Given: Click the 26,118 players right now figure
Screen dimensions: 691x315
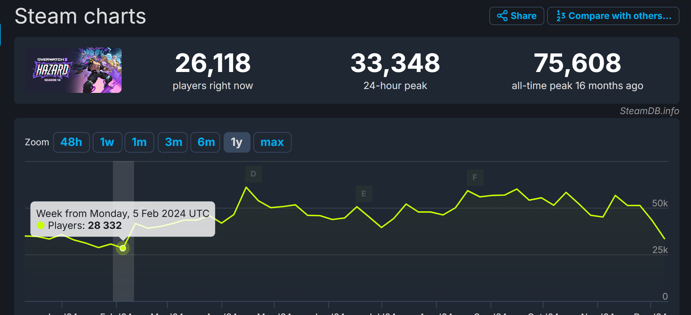Looking at the screenshot, I should [213, 63].
